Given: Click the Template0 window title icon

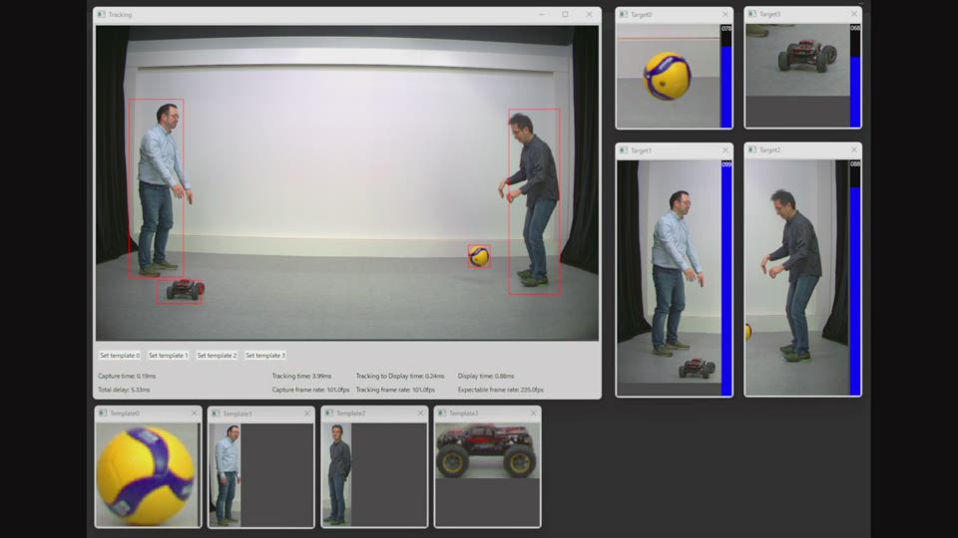Looking at the screenshot, I should coord(103,413).
